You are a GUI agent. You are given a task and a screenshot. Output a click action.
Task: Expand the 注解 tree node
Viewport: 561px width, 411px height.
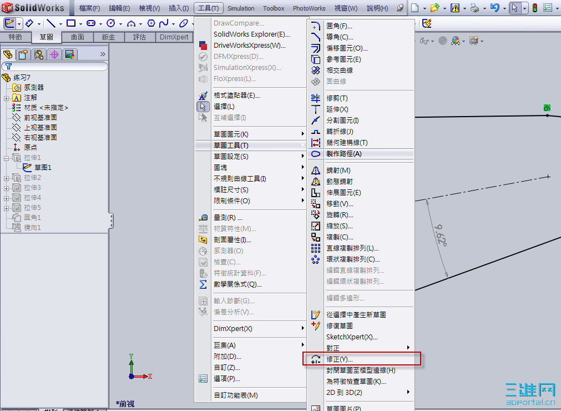pos(7,98)
